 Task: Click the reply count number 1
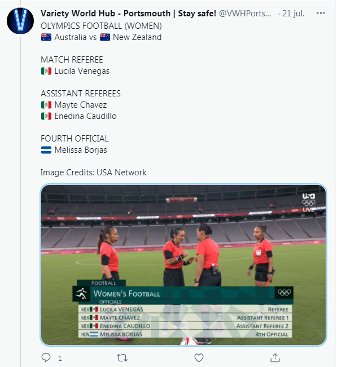(x=60, y=358)
